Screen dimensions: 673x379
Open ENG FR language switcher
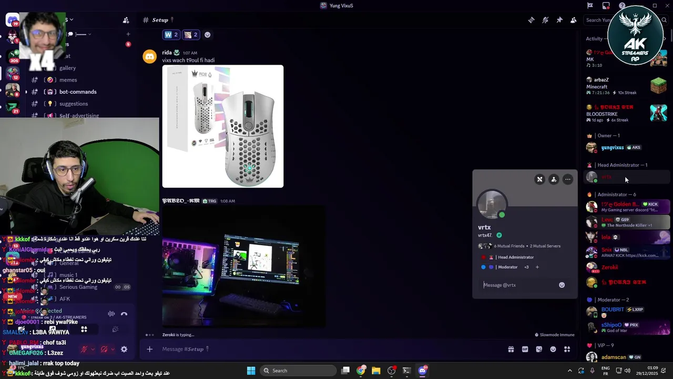[606, 371]
